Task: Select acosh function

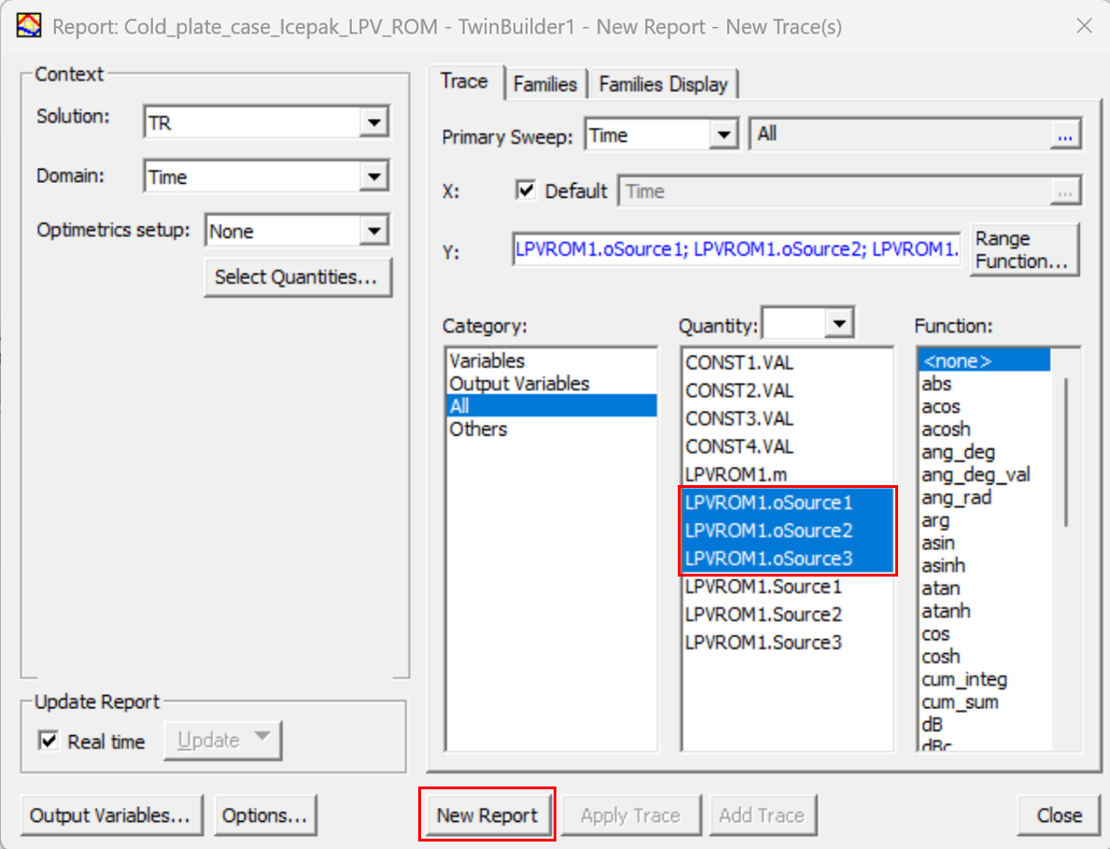Action: (985, 429)
